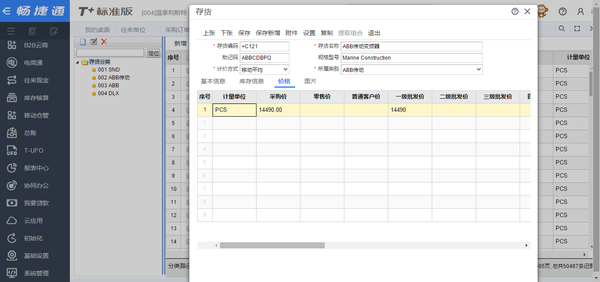Select tree item 003 ABB

(108, 86)
